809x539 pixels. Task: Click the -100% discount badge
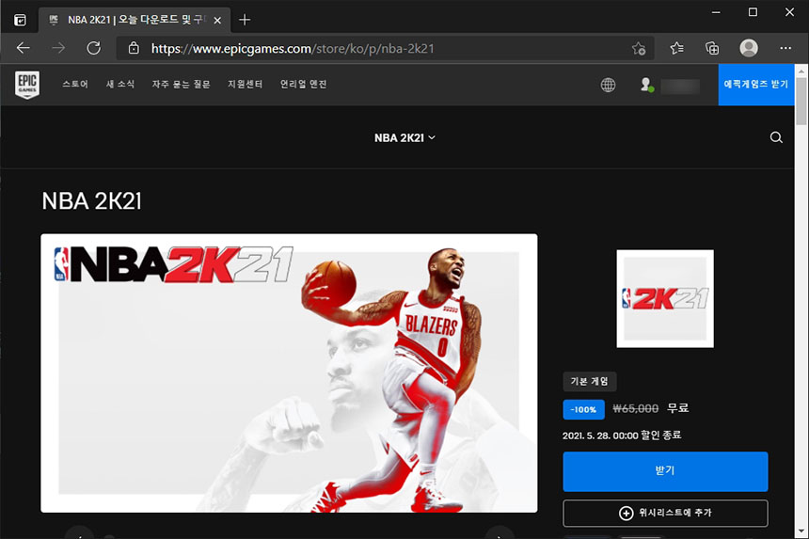click(x=583, y=409)
